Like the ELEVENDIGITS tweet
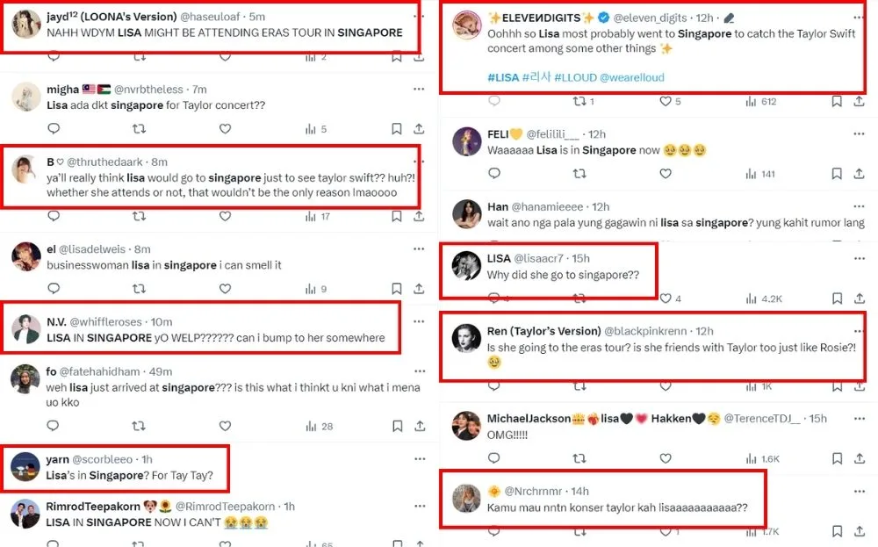878x547 pixels. pyautogui.click(x=665, y=101)
